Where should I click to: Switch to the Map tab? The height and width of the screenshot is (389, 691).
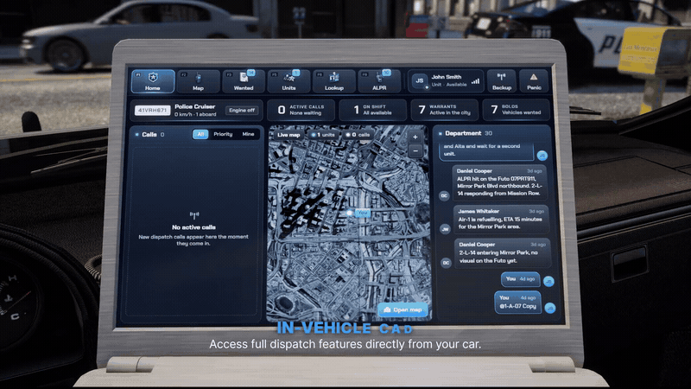click(199, 81)
